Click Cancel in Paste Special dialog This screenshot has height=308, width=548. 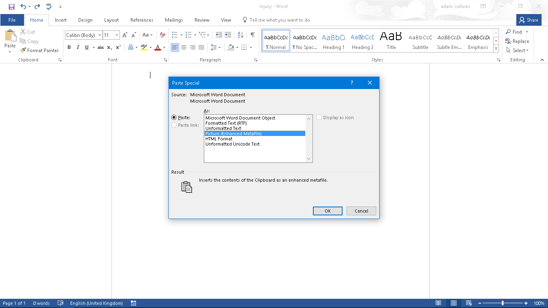pos(361,211)
